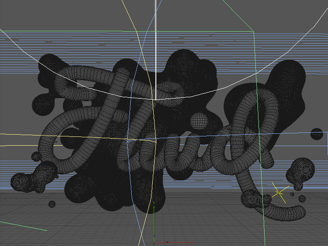
Task: Click the white vertical line above the model
Action: click(x=155, y=50)
